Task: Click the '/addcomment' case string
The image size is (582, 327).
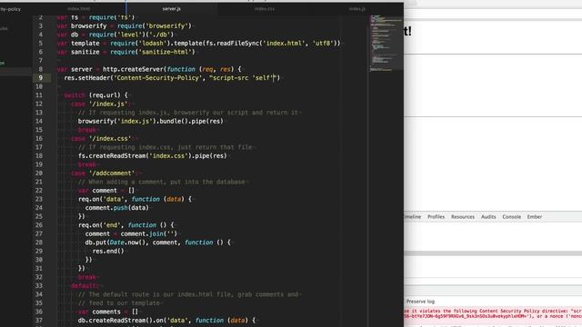Action: point(111,173)
